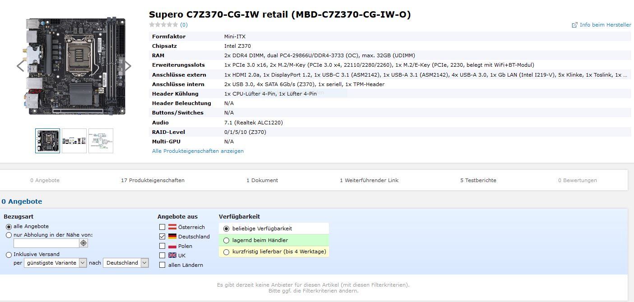Screen dimensions: 634x302
Task: Open Info beim Hersteller link
Action: 606,25
